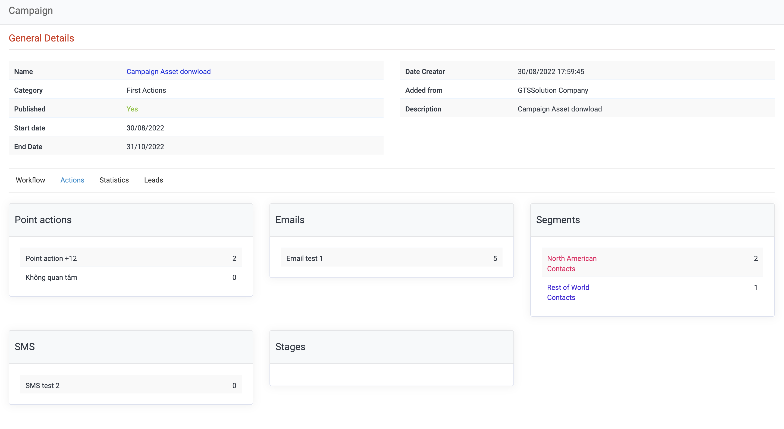
Task: Click the Campaign page title
Action: point(31,11)
